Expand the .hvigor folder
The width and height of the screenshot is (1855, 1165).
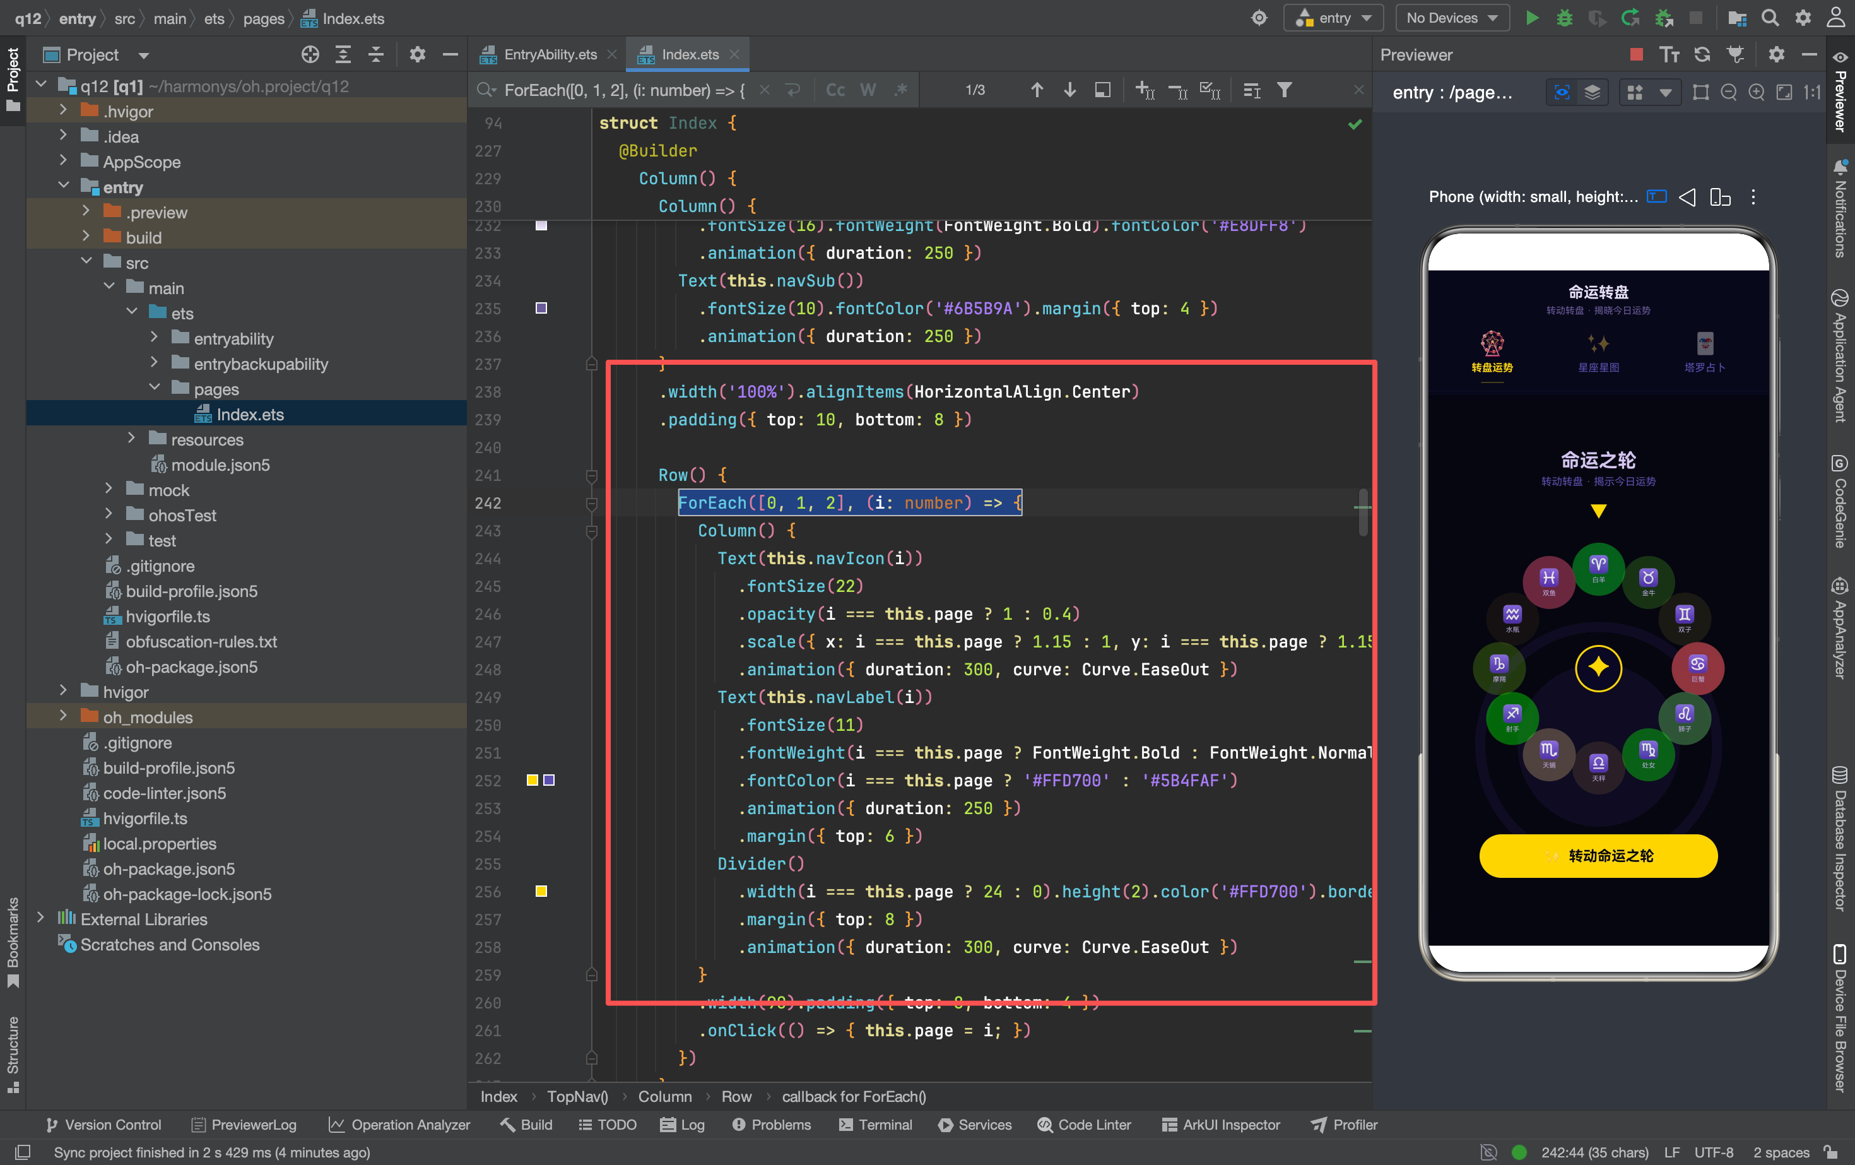(x=63, y=111)
